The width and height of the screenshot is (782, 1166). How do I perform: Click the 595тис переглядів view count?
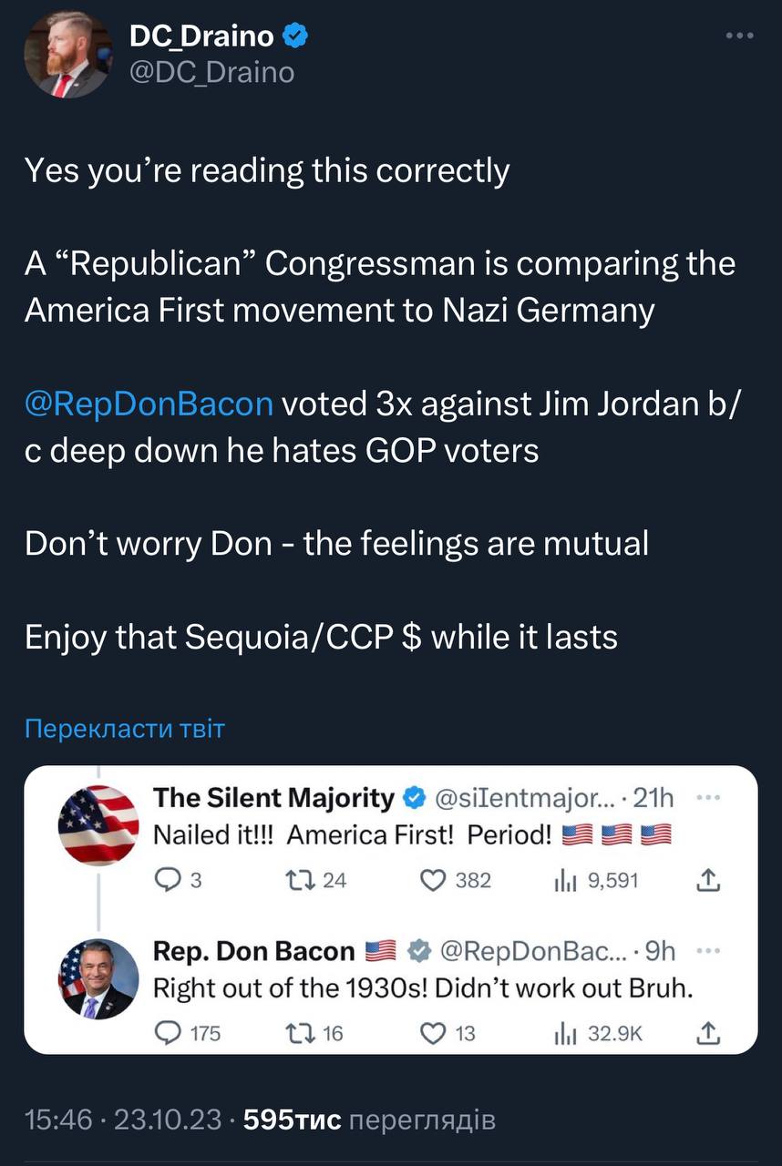[370, 1120]
